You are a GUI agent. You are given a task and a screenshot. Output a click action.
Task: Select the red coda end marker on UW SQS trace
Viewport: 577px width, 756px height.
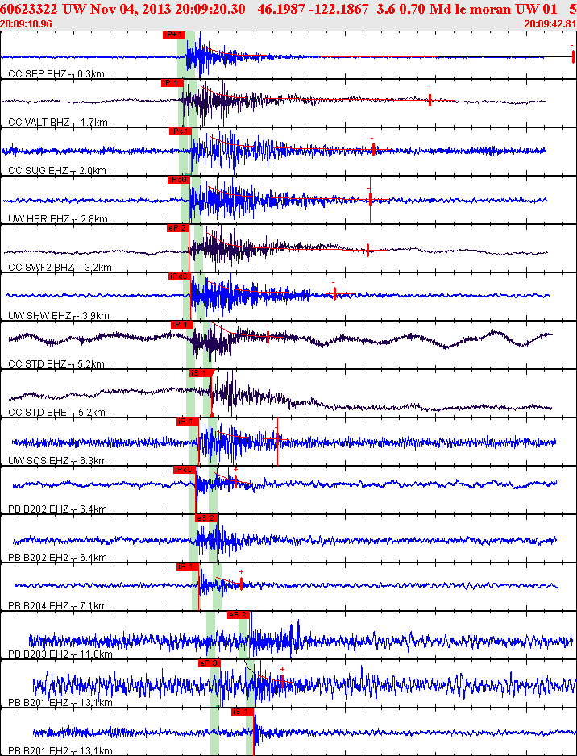pos(277,438)
